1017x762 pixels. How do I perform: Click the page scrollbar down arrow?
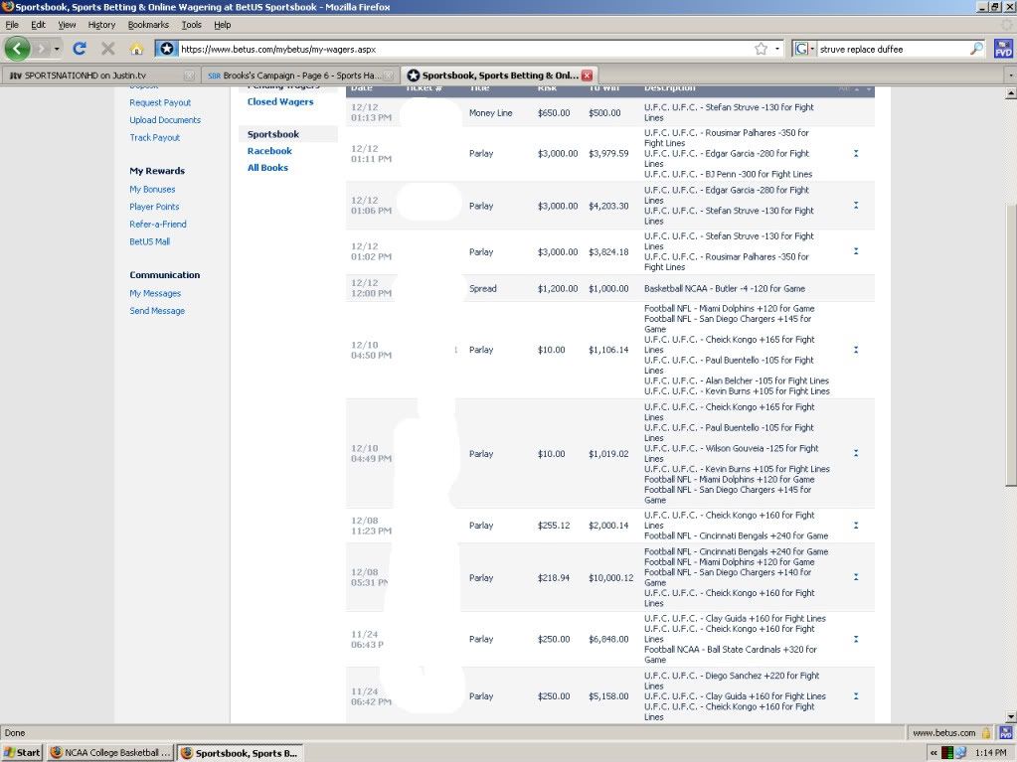pos(1010,716)
